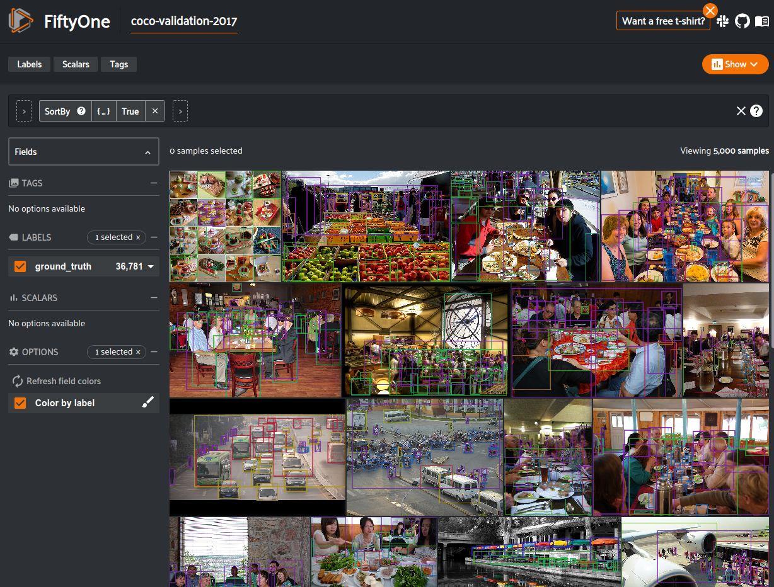Image resolution: width=774 pixels, height=587 pixels.
Task: Open the fruit market stall thumbnail
Action: (366, 226)
